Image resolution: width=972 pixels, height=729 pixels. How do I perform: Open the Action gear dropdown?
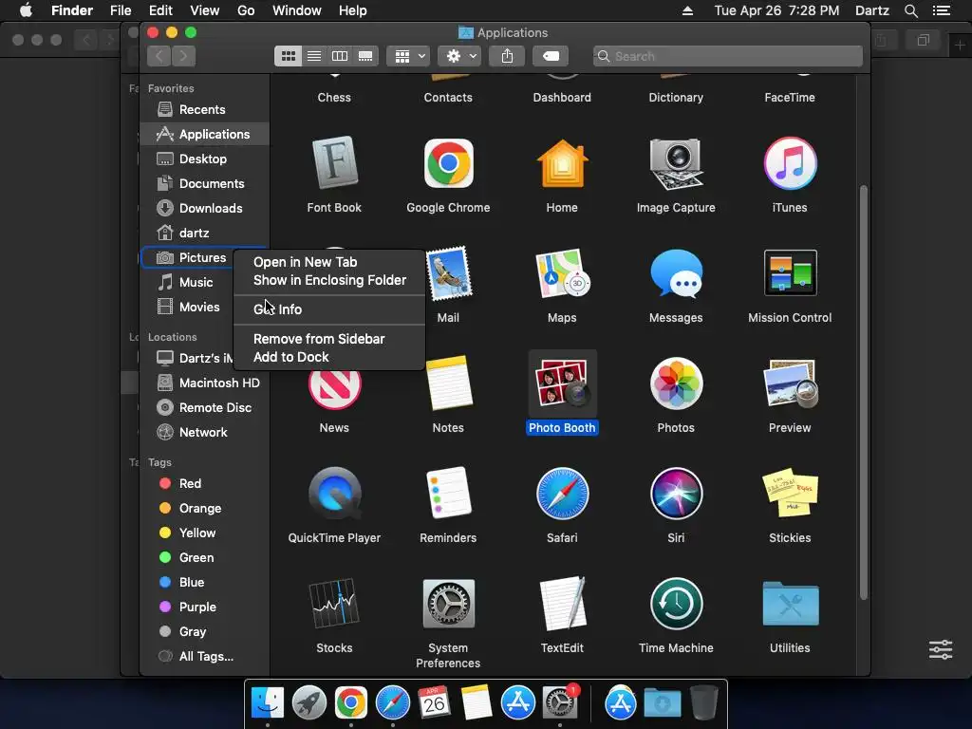tap(459, 56)
